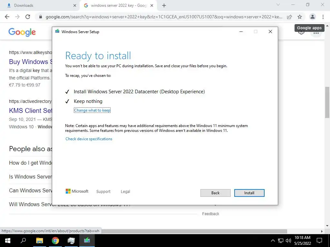Open the Google apps grid
This screenshot has height=247, width=330.
[316, 33]
